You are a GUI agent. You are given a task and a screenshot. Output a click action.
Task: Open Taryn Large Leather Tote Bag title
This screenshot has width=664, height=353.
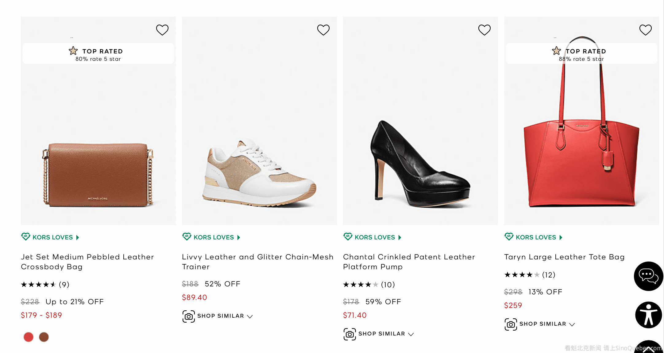point(564,257)
